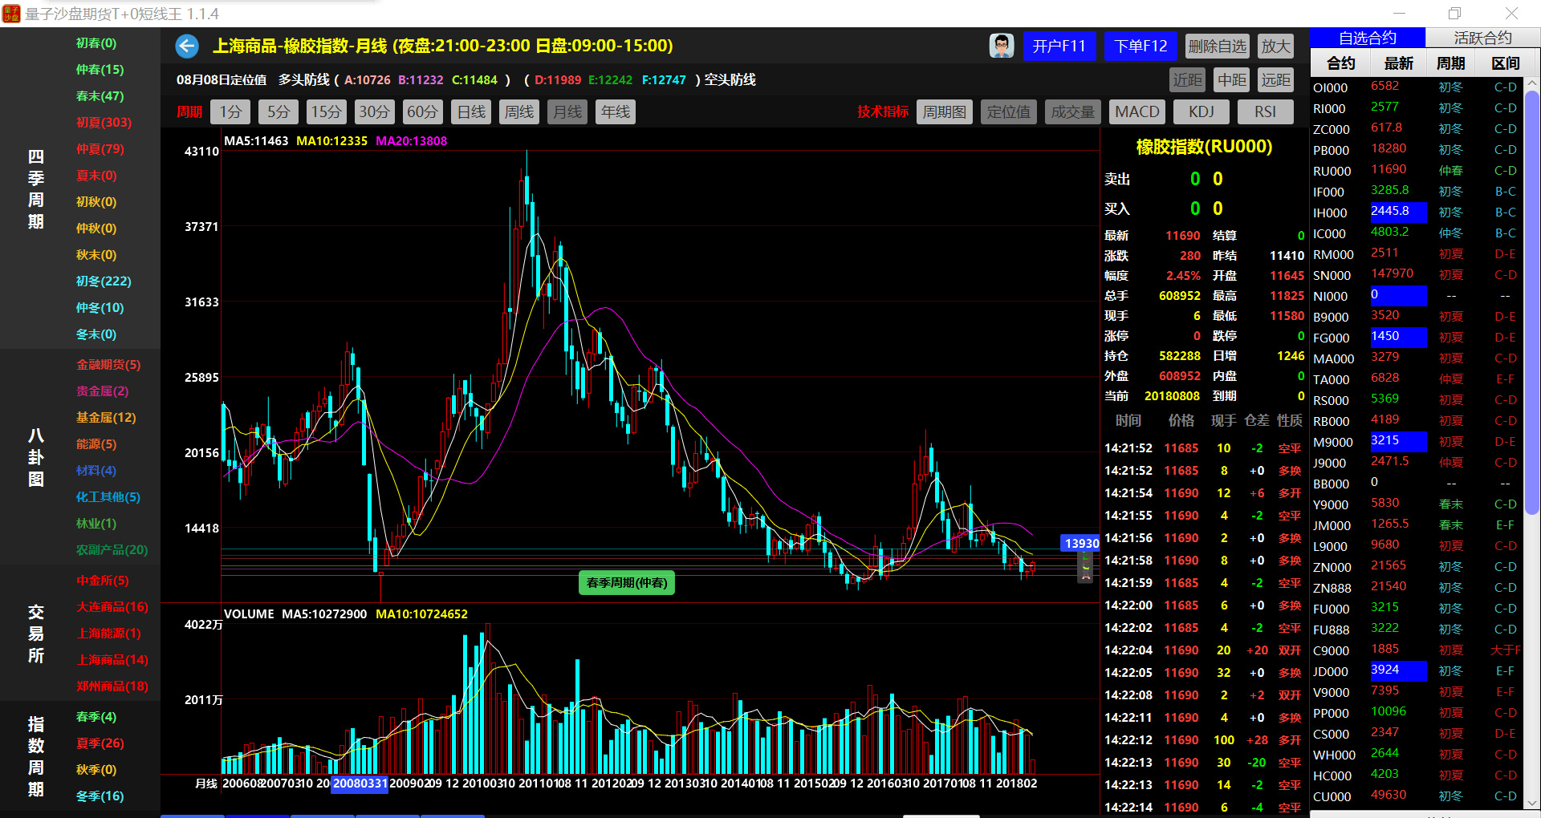Image resolution: width=1541 pixels, height=818 pixels.
Task: Switch to the 15分 period
Action: coord(327,111)
